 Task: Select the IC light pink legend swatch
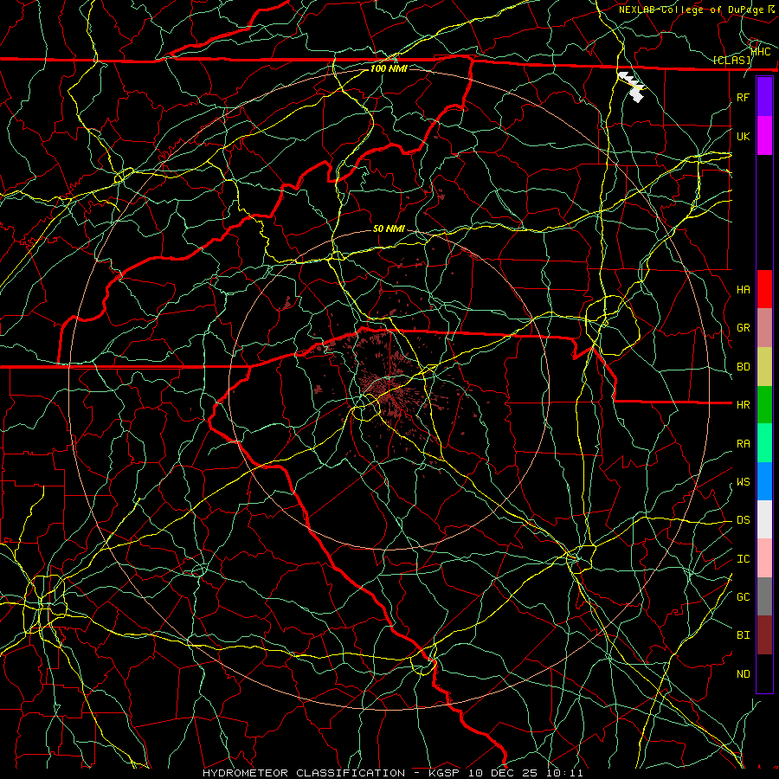click(764, 558)
